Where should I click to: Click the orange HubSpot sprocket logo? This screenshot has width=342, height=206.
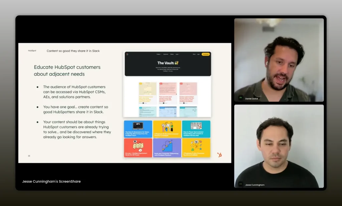(219, 155)
